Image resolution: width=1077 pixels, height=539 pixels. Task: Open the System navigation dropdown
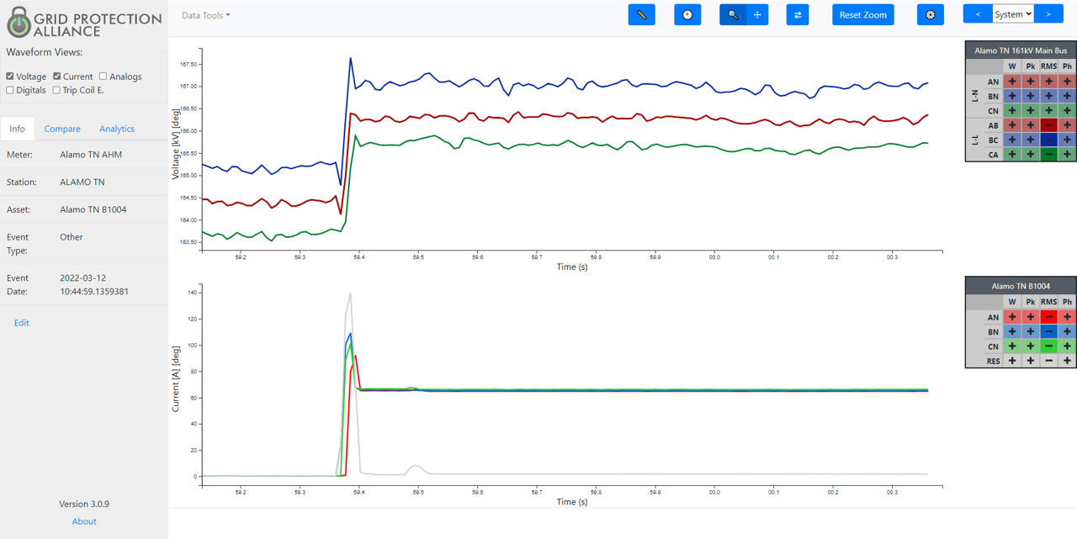(1013, 14)
